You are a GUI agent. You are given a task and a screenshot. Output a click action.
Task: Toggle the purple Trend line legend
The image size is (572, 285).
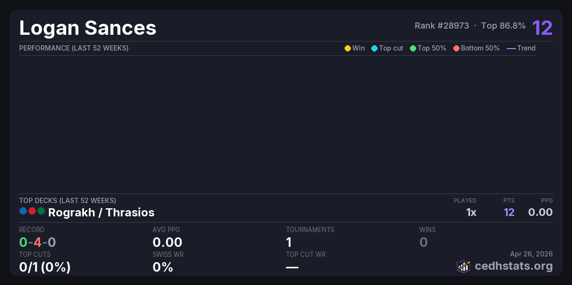(511, 48)
